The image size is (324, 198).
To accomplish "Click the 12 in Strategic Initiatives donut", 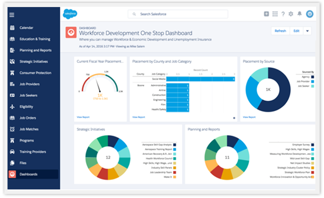I will click(x=108, y=158).
